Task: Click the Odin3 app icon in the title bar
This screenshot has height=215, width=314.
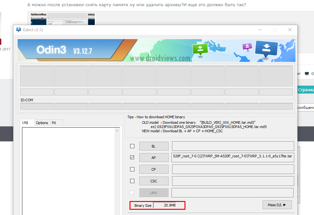Action: point(19,30)
